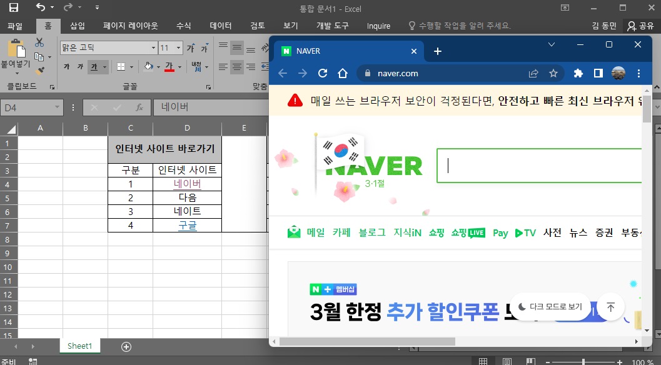Expand the Quick Access Toolbar customize arrow
The width and height of the screenshot is (661, 365).
(98, 7)
